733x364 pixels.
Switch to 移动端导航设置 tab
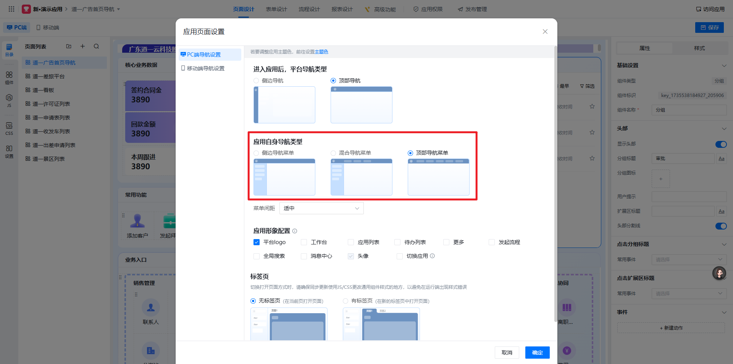pos(205,68)
